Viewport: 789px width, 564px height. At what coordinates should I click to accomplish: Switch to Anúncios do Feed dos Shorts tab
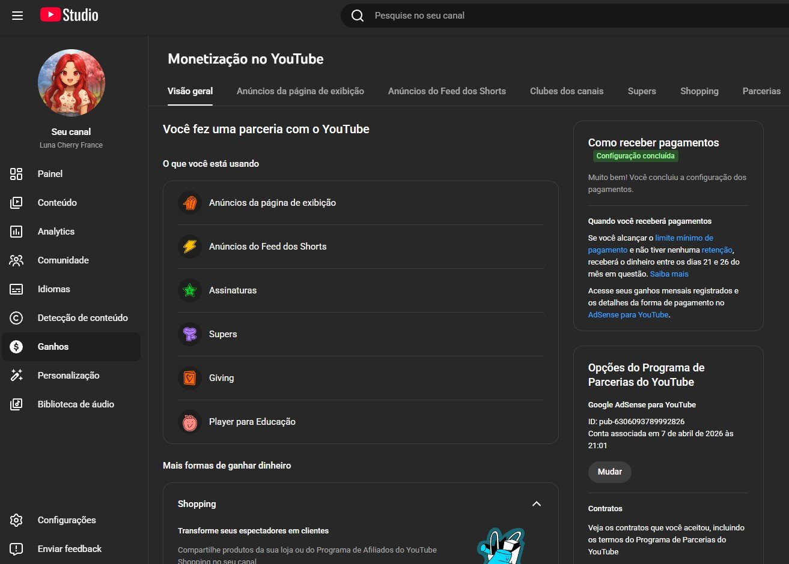click(x=447, y=91)
